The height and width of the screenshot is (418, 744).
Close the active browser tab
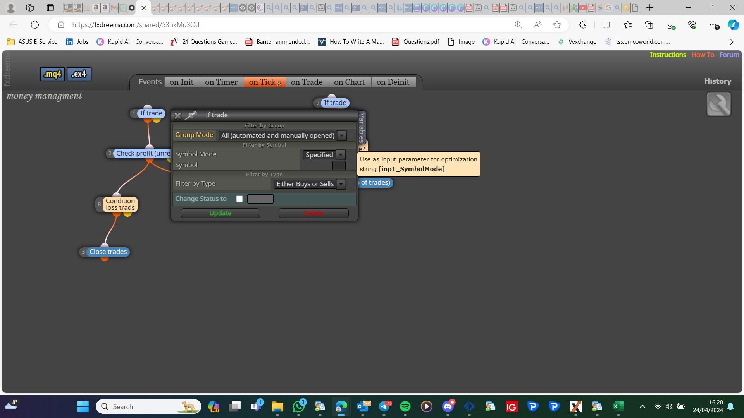point(144,8)
